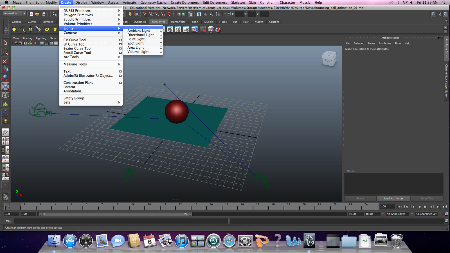This screenshot has height=253, width=450.
Task: Activate the Rotate tool sphere icon
Action: tap(5, 78)
